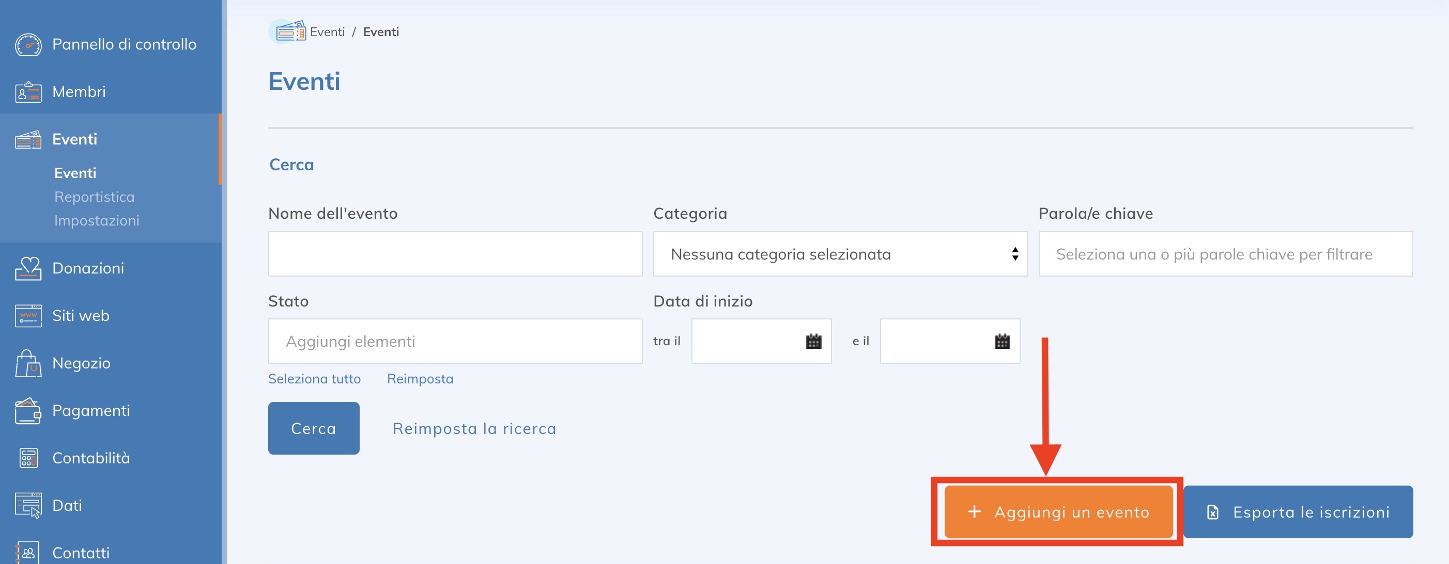
Task: Select the Siti web globe icon
Action: tap(28, 315)
